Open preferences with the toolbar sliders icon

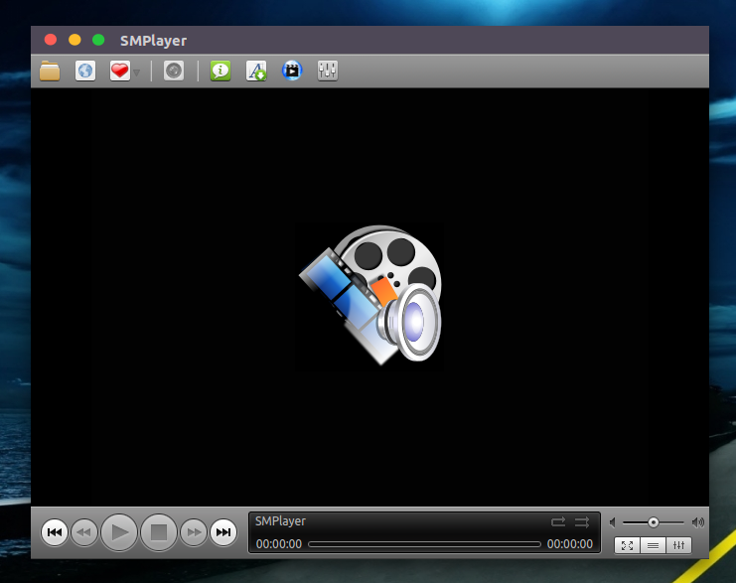coord(328,71)
